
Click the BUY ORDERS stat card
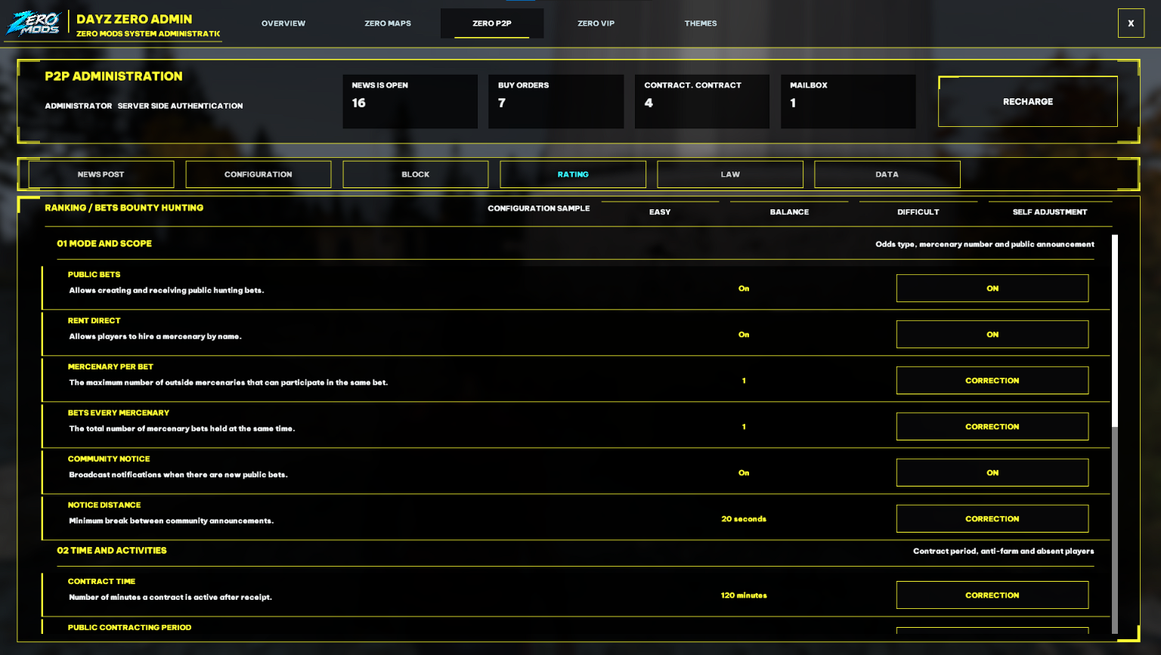tap(556, 101)
